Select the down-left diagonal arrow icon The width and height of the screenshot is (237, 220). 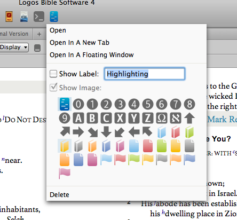click(x=120, y=132)
